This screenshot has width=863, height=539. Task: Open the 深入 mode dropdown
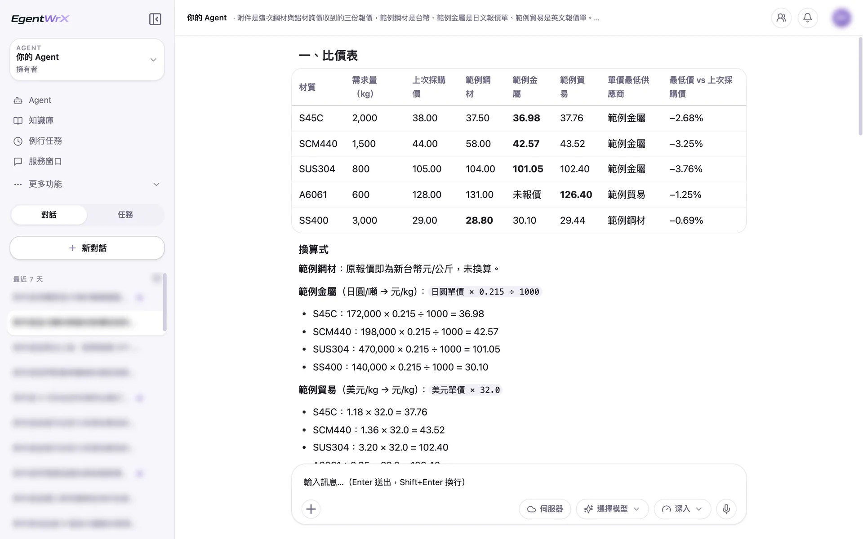(x=682, y=509)
